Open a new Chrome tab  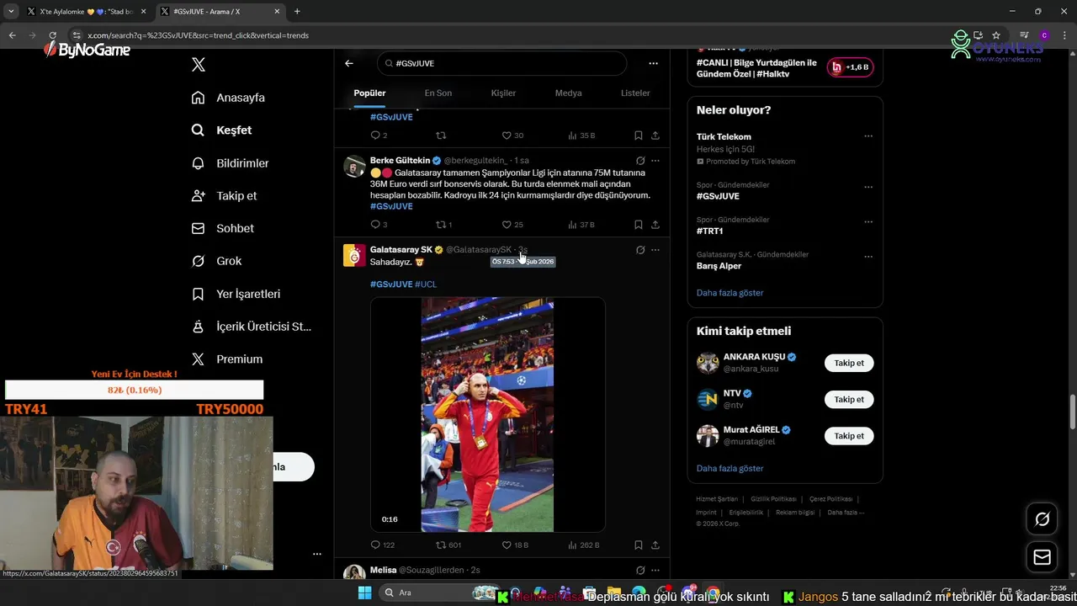coord(297,12)
